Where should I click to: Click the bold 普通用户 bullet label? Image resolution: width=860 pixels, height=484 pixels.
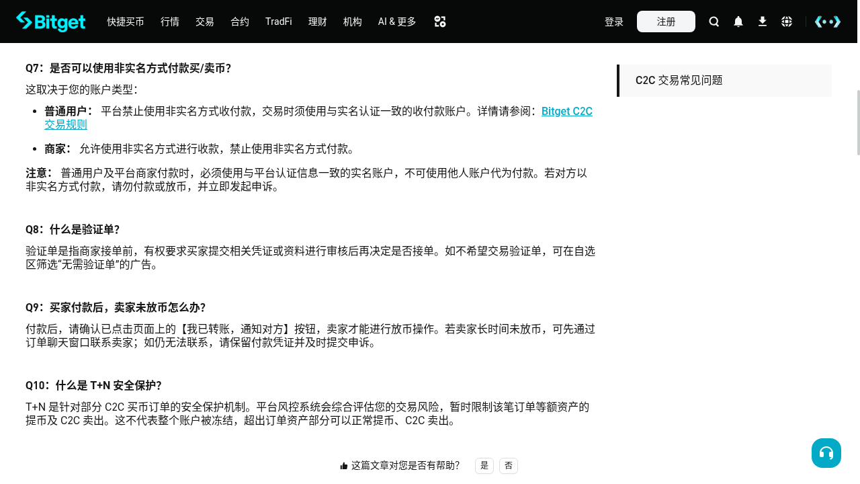tap(69, 112)
